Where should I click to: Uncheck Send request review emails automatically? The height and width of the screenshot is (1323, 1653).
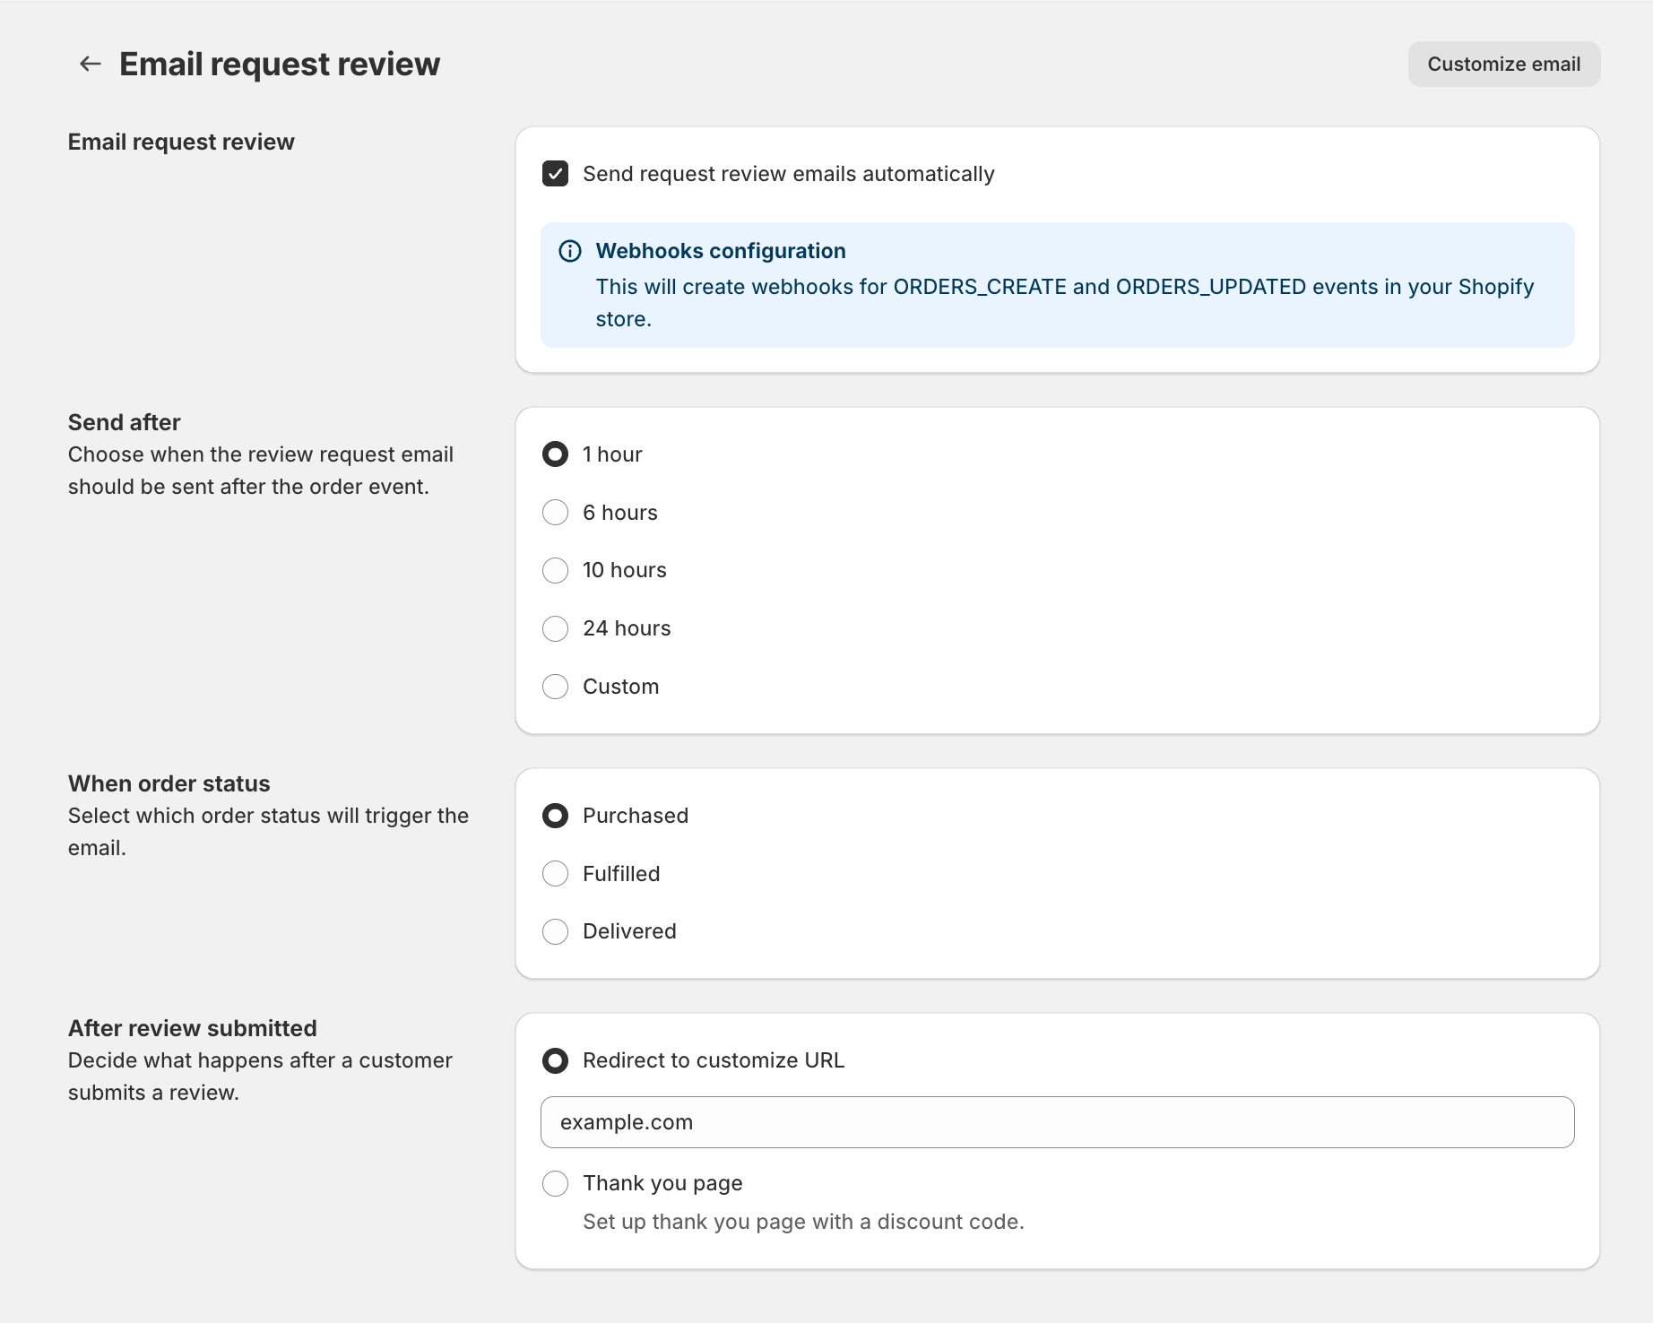(556, 174)
